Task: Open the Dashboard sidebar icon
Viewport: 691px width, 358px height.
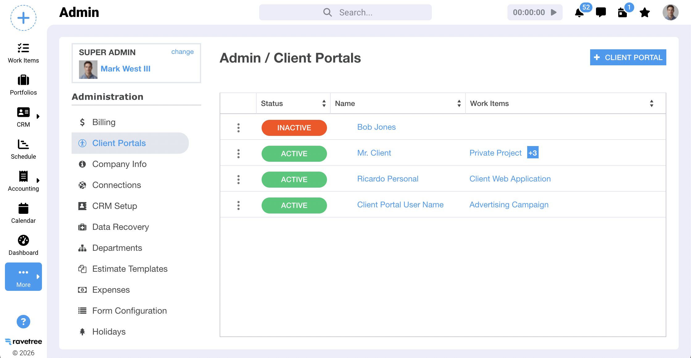Action: point(23,245)
